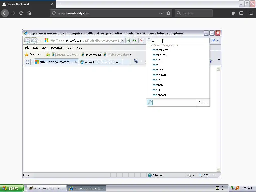
Task: Open Web Slice Gallery dropdown
Action: pos(117,55)
